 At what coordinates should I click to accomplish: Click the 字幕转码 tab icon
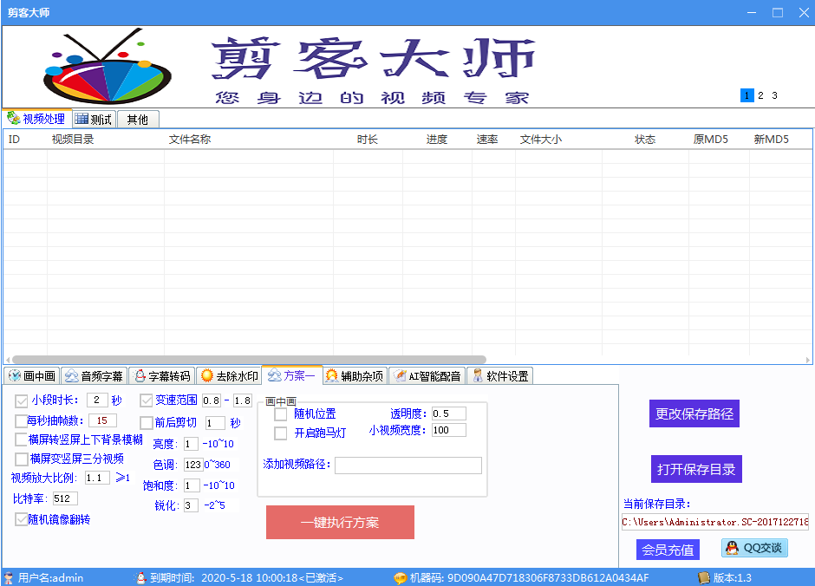pos(140,376)
